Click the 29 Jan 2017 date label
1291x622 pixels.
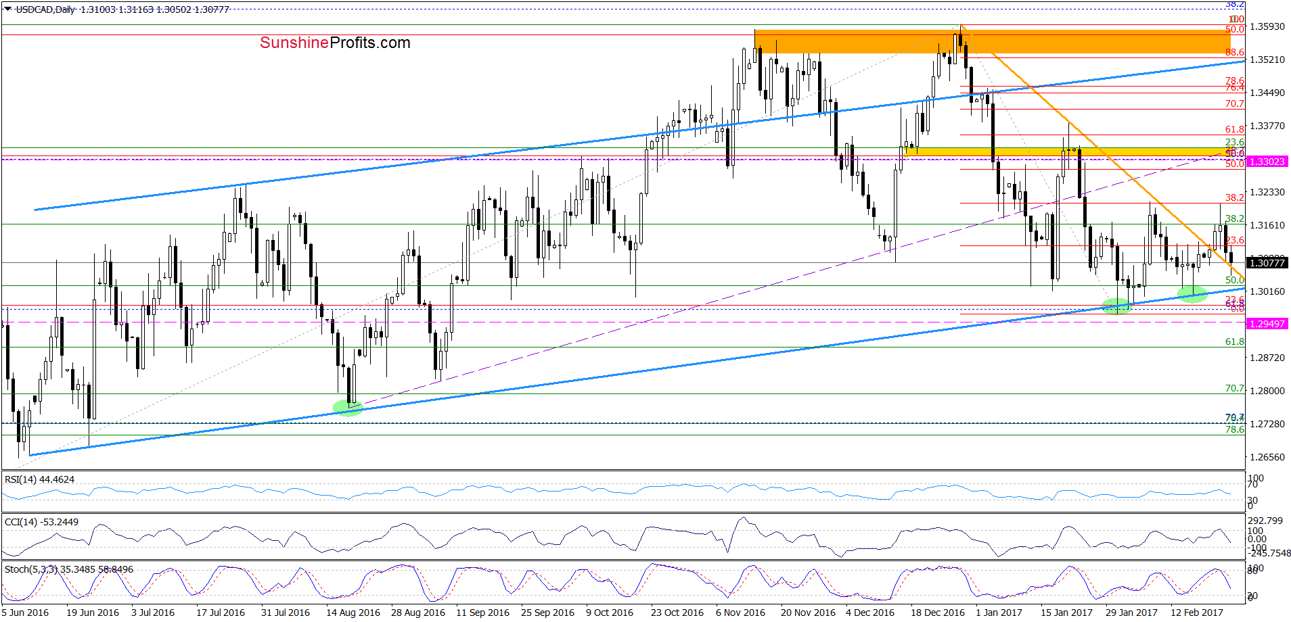click(x=1131, y=613)
